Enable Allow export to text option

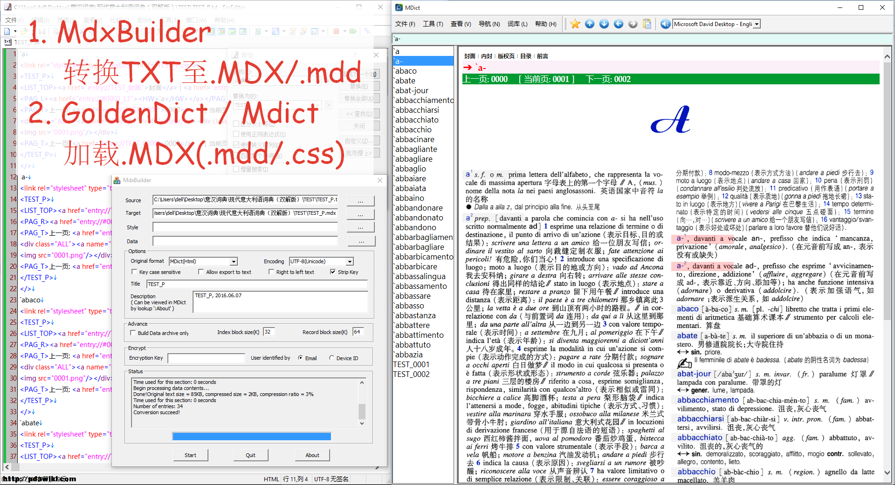tap(201, 272)
